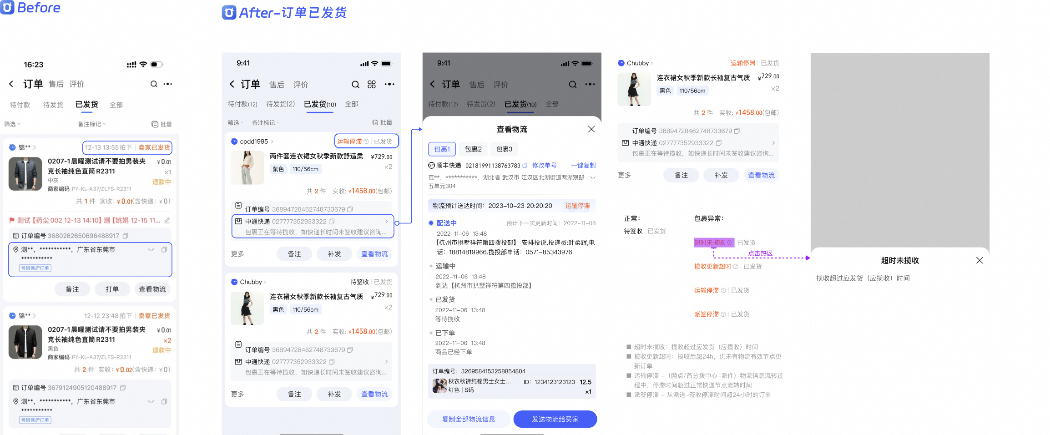
Task: Open the 筛选 dropdown in the Before screen
Action: (12, 124)
